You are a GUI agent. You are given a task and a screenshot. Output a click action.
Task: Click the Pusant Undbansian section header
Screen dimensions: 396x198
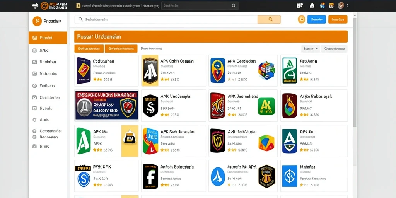click(x=211, y=37)
